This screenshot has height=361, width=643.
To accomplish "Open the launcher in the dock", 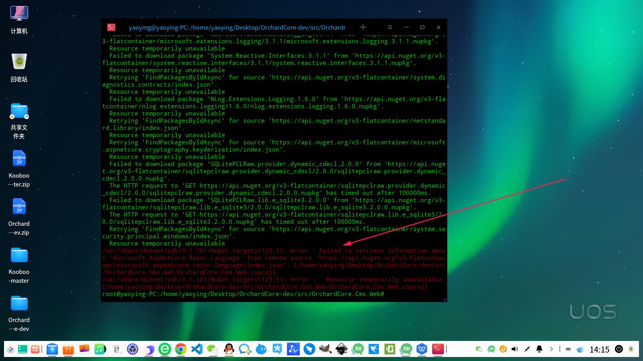I will pos(10,349).
